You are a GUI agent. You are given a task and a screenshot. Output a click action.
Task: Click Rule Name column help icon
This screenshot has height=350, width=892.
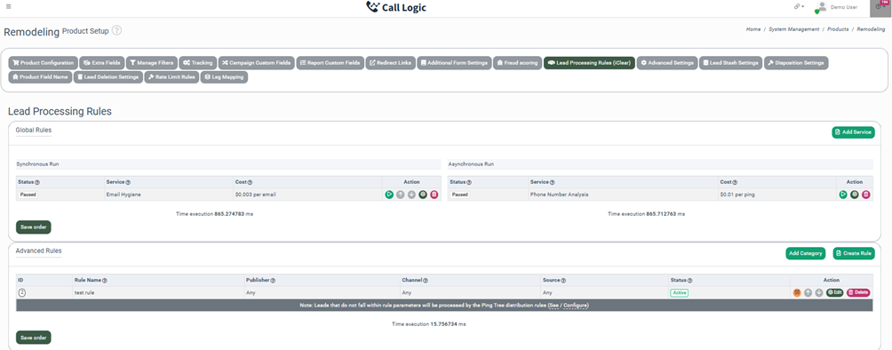point(105,281)
